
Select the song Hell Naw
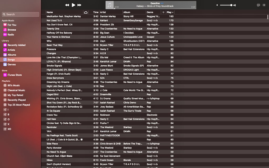pos(51,119)
